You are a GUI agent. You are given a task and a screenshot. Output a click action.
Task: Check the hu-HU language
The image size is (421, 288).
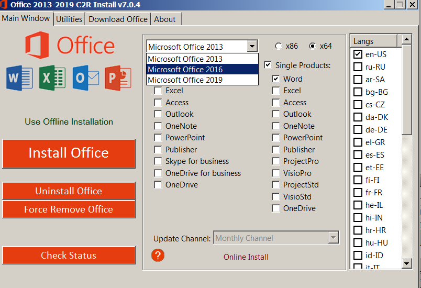(358, 242)
